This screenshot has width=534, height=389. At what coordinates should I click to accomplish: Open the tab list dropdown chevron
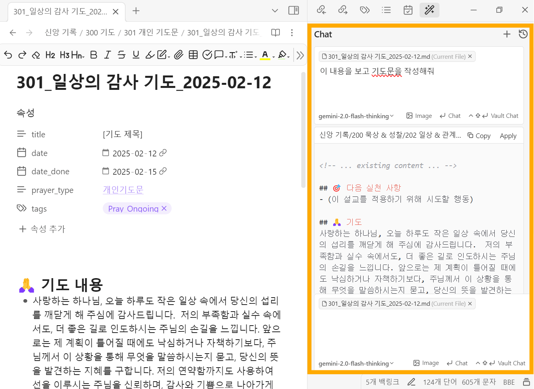point(275,11)
